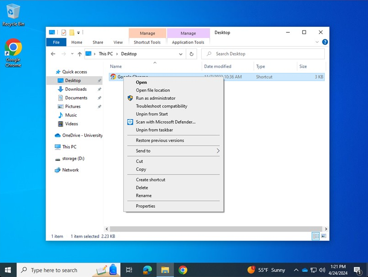The width and height of the screenshot is (368, 277).
Task: Click the Properties quick access toolbar icon
Action: click(64, 32)
